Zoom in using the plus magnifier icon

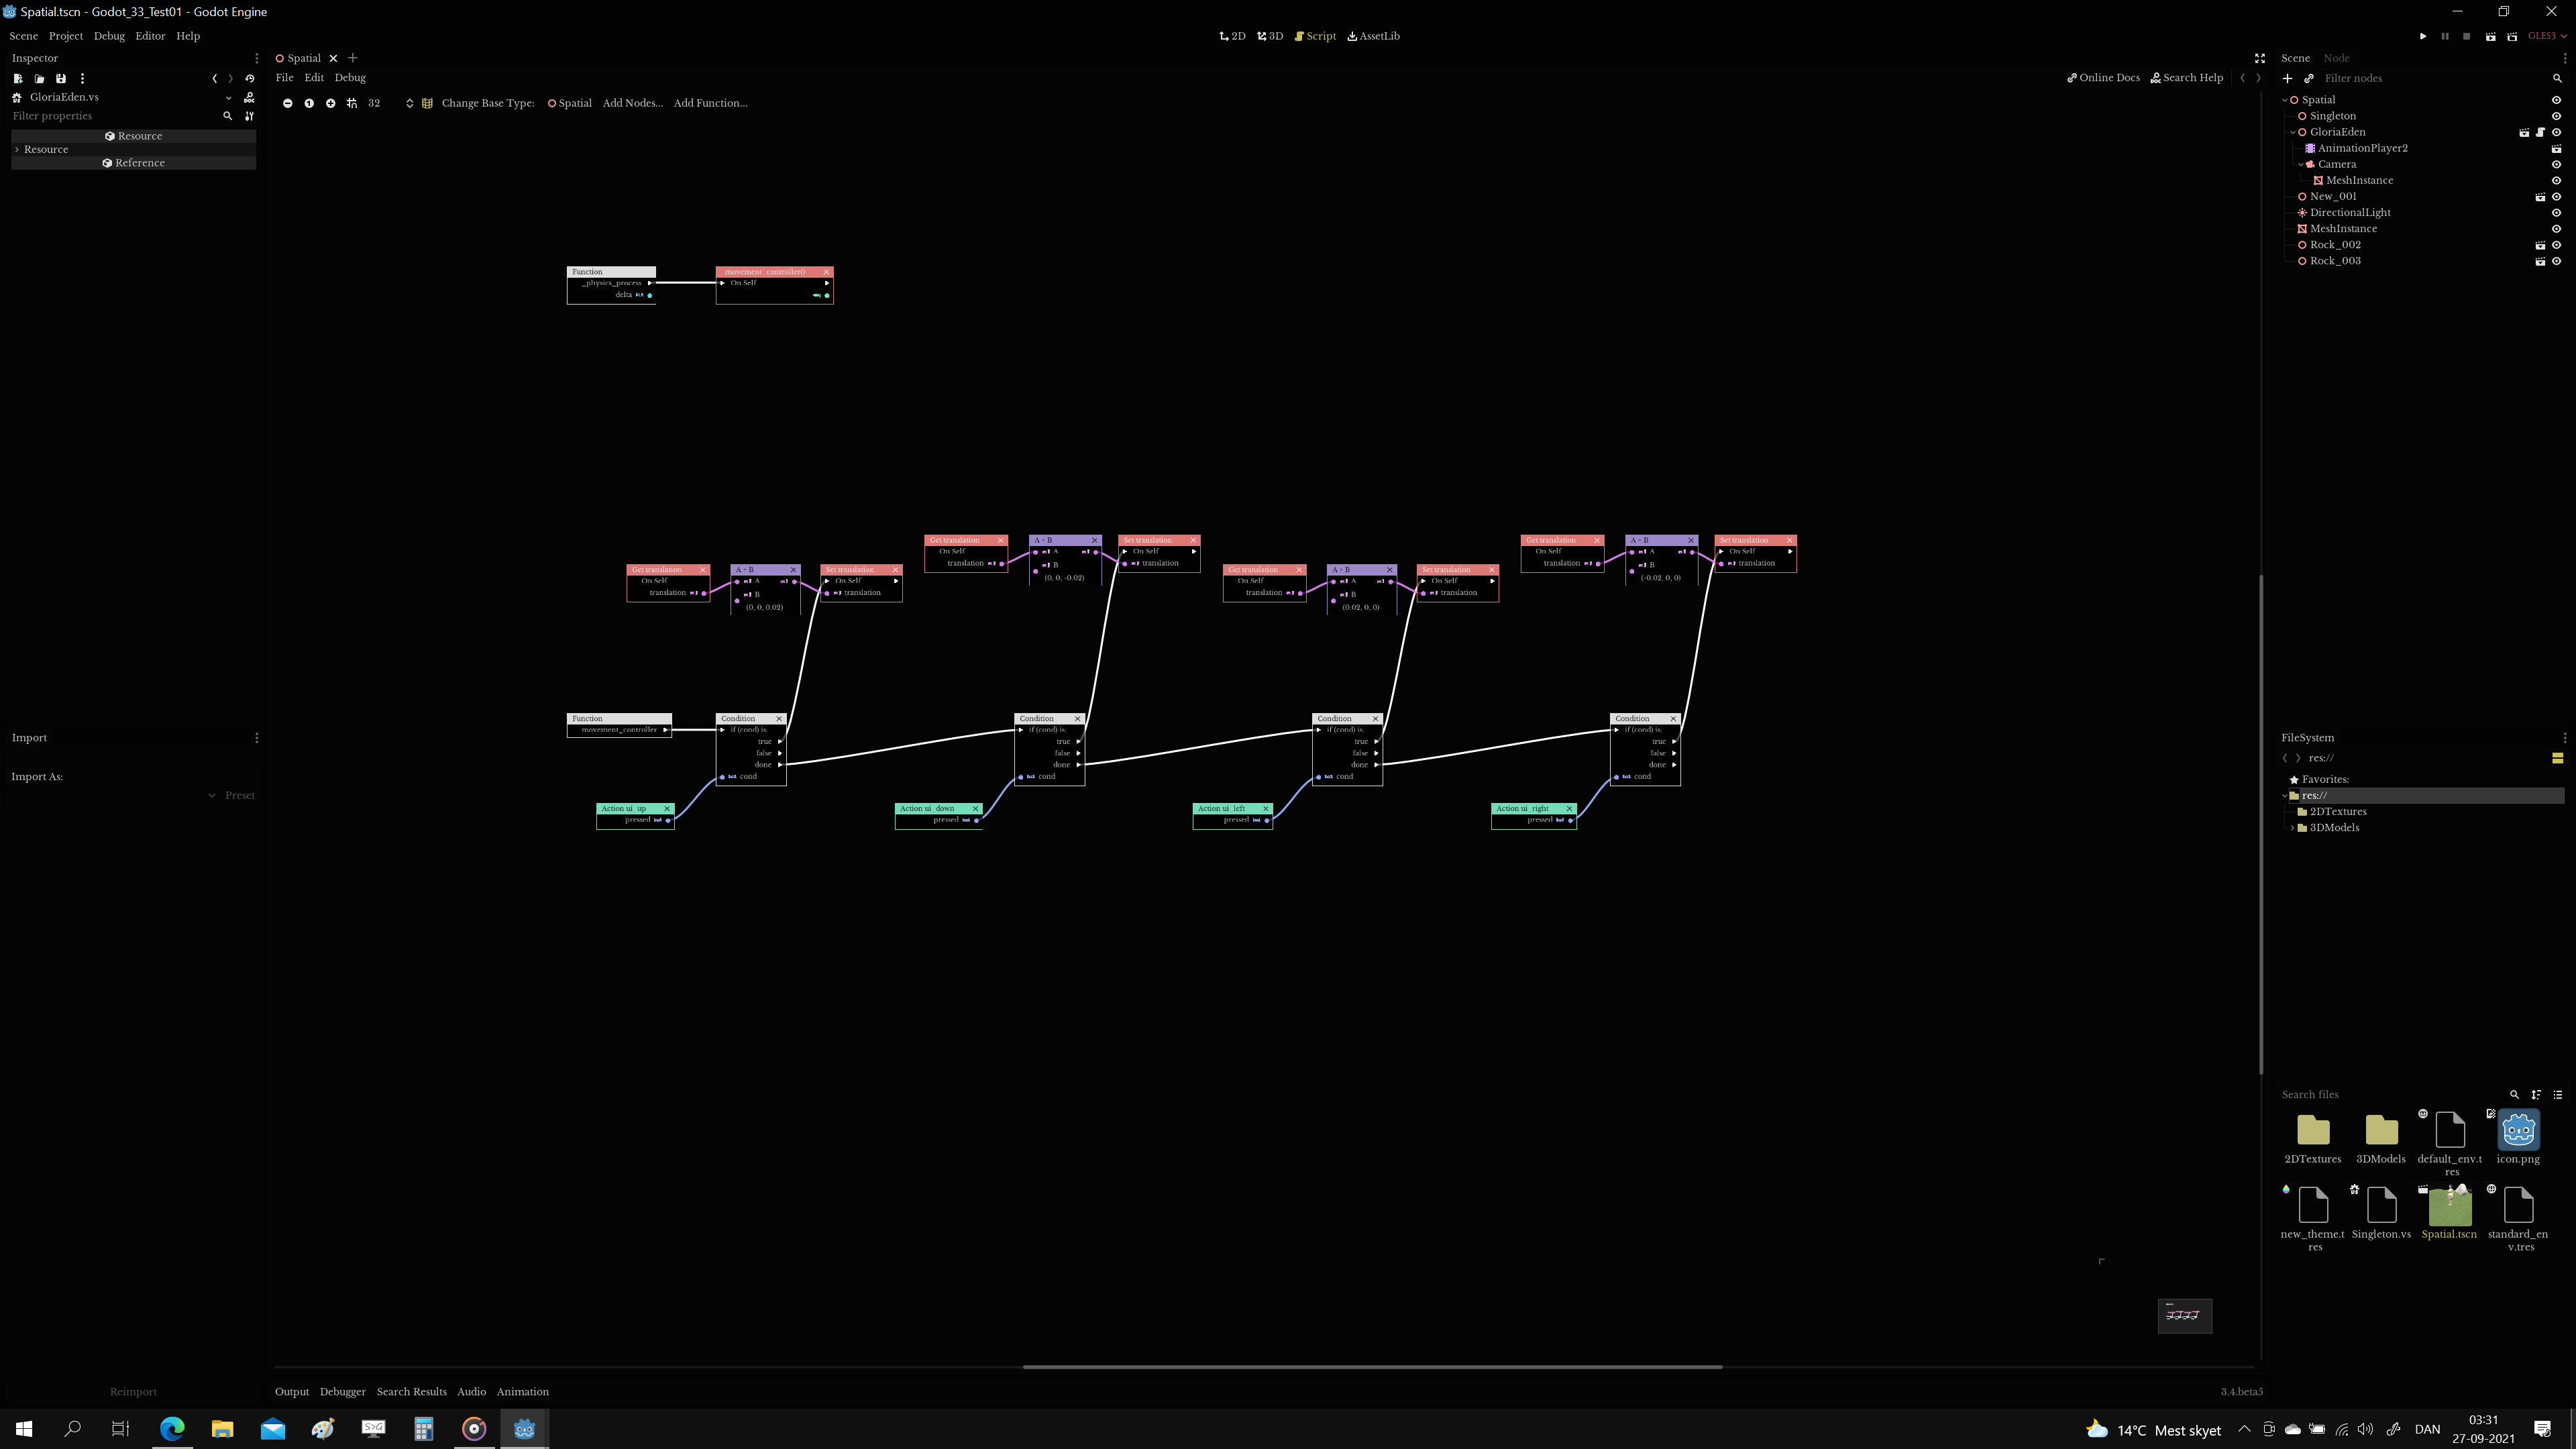(x=331, y=102)
